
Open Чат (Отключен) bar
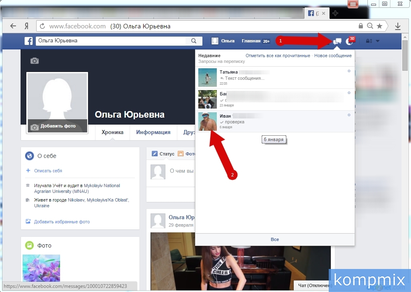(x=313, y=285)
